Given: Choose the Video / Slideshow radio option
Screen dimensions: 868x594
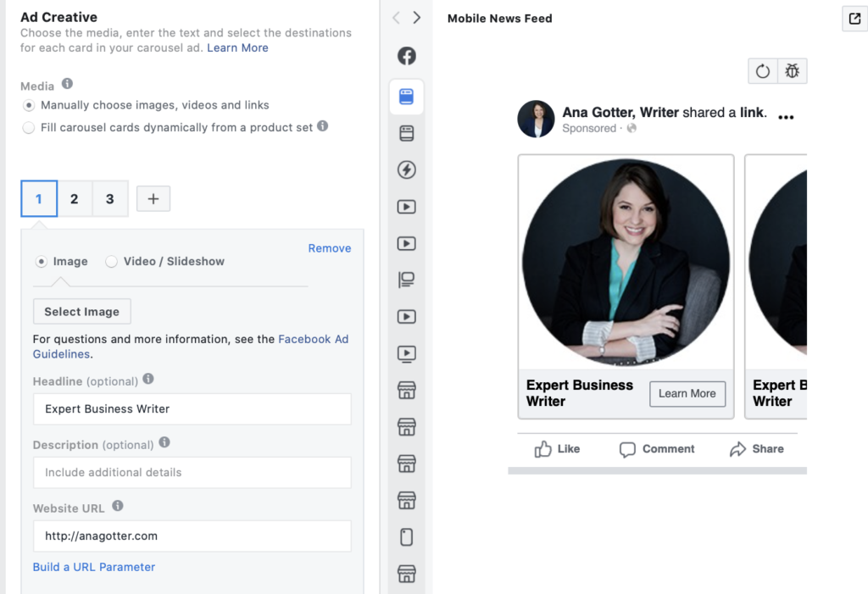Looking at the screenshot, I should (111, 262).
